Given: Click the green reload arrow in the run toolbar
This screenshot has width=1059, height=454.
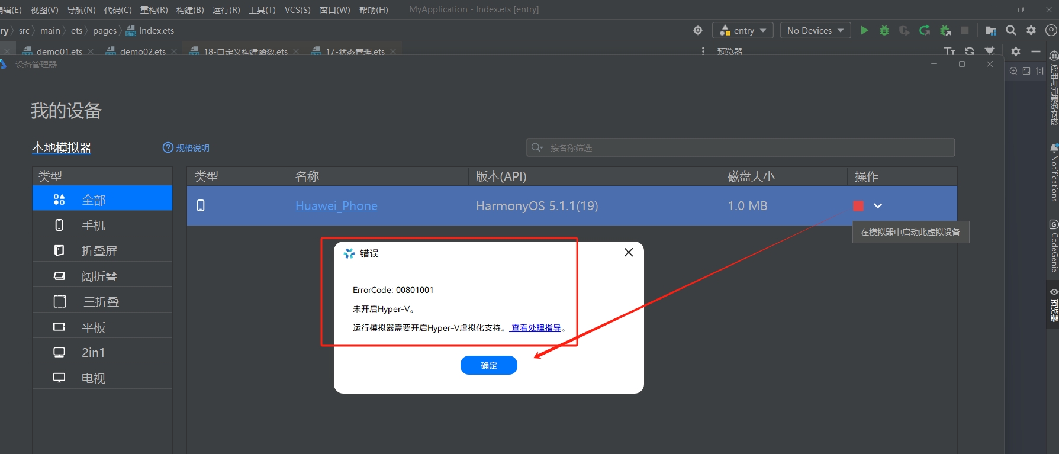Looking at the screenshot, I should (925, 30).
